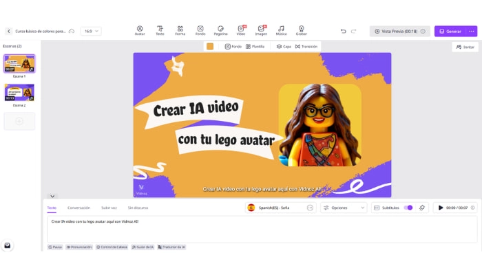Play the scene audio preview
The image size is (482, 275).
[x=441, y=208]
